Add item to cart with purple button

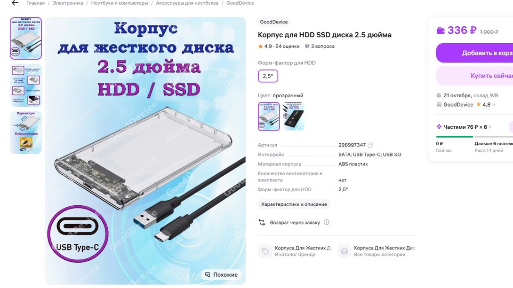(x=474, y=53)
